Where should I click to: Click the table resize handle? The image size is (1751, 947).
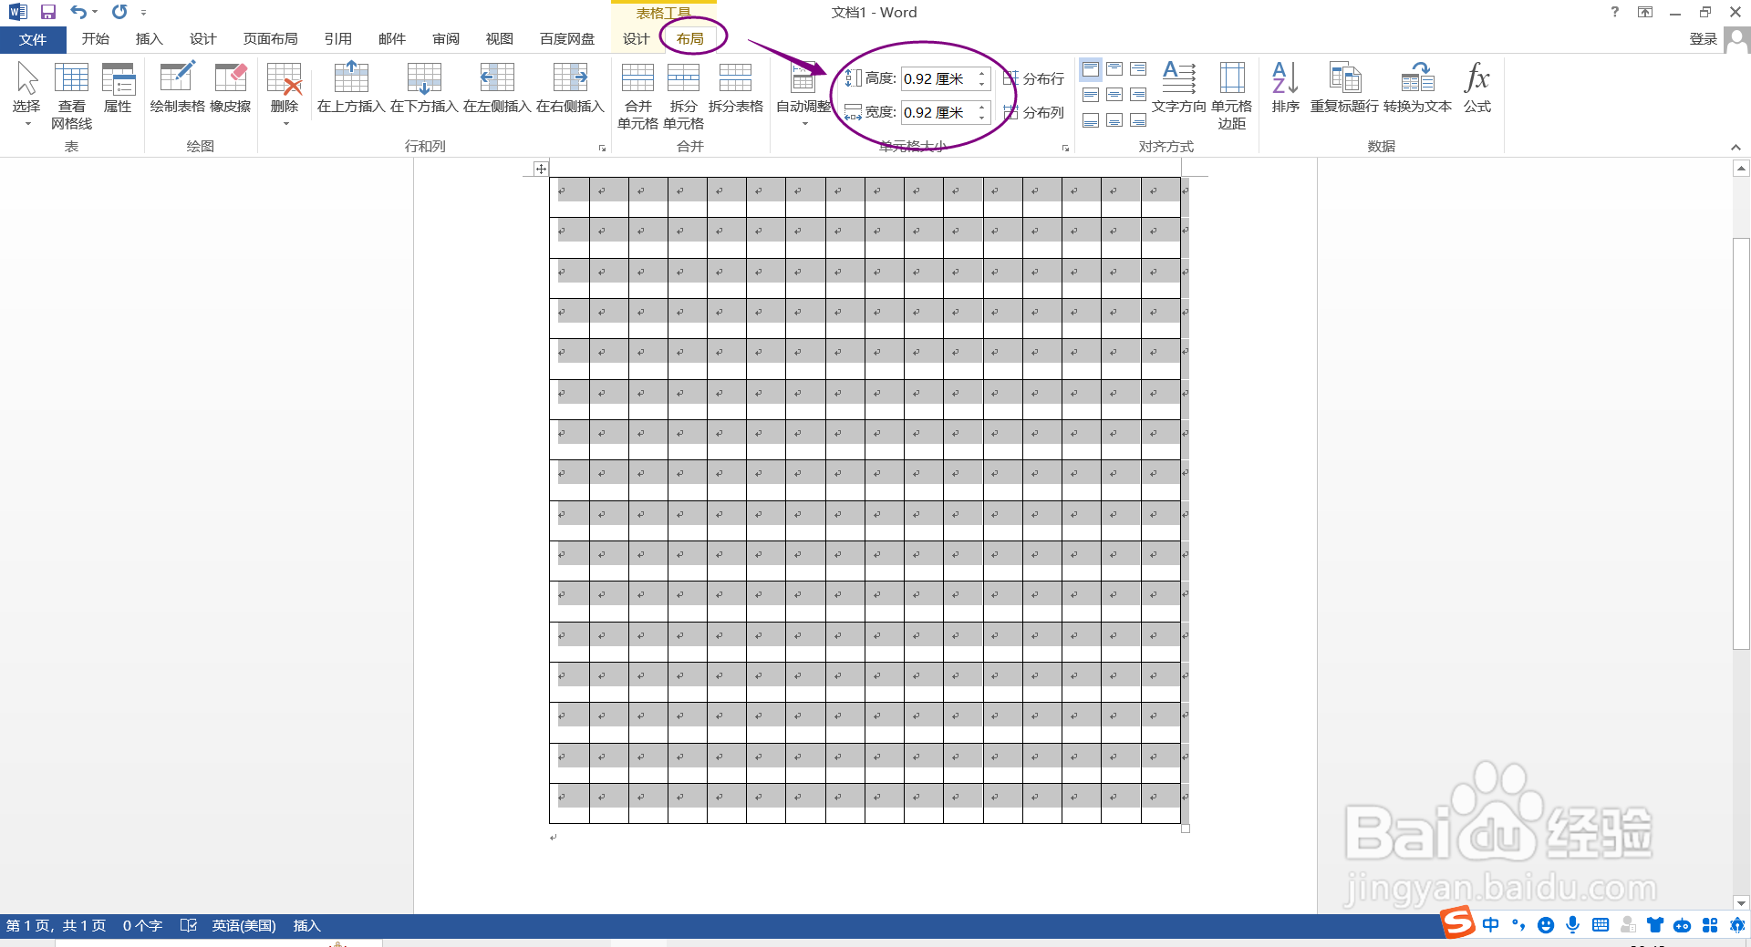(x=1186, y=829)
